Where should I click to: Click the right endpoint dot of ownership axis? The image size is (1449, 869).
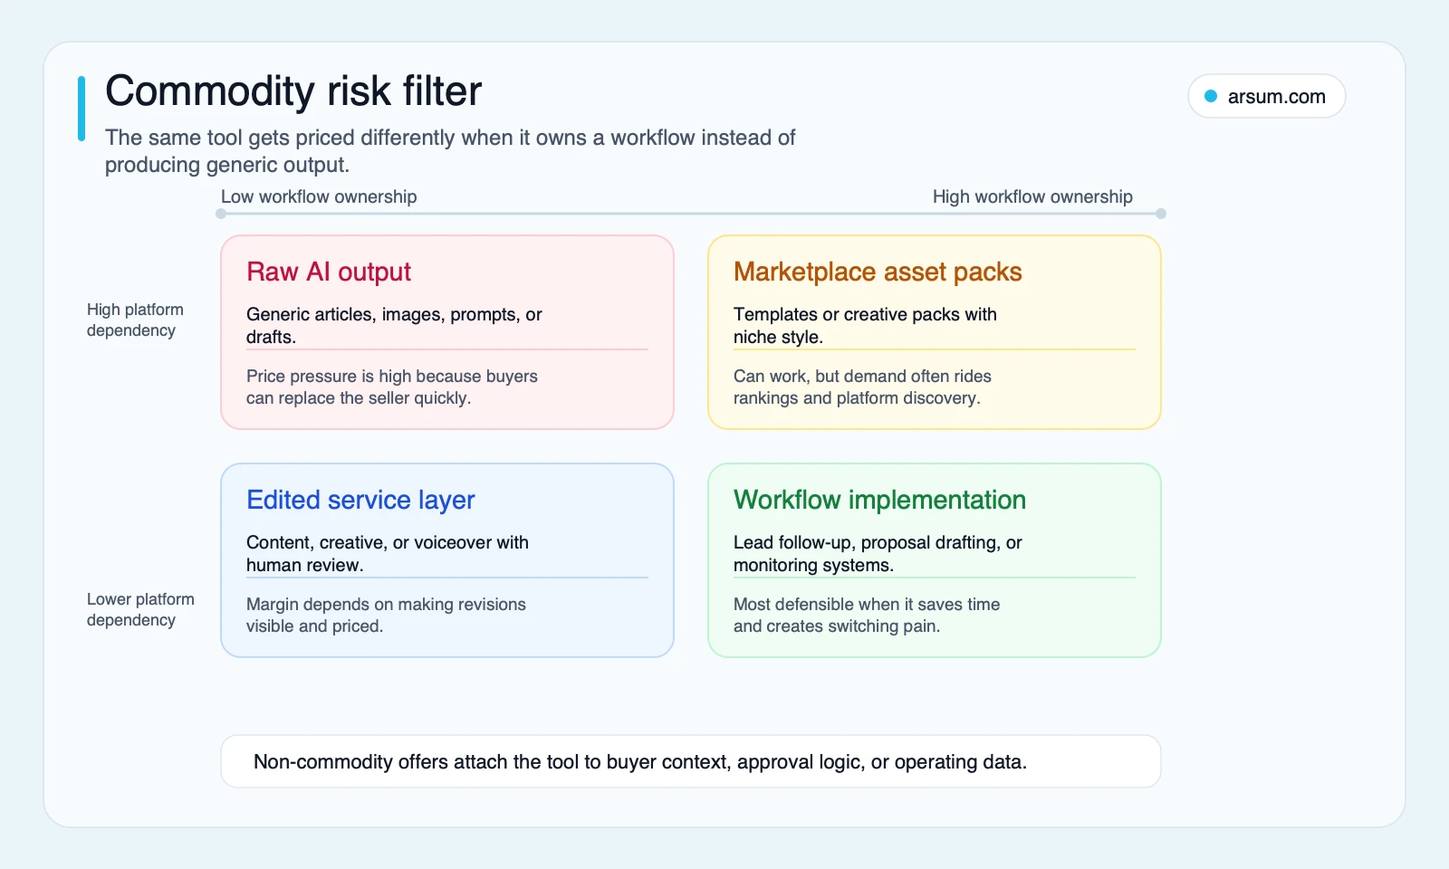1161,214
